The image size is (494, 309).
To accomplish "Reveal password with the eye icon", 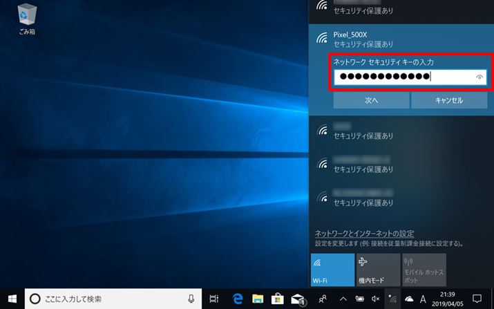I will (479, 77).
